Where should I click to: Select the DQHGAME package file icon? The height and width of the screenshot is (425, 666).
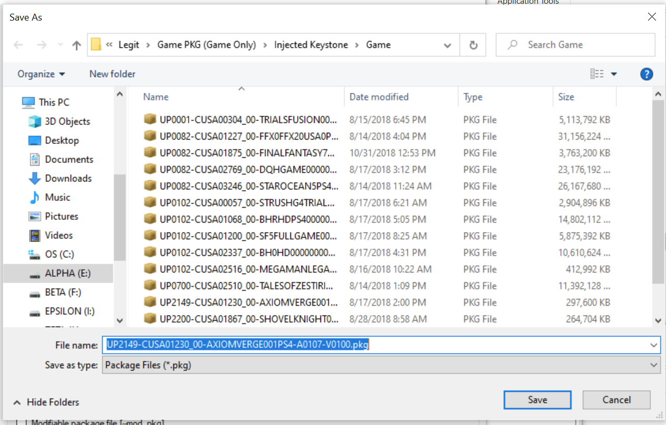150,169
